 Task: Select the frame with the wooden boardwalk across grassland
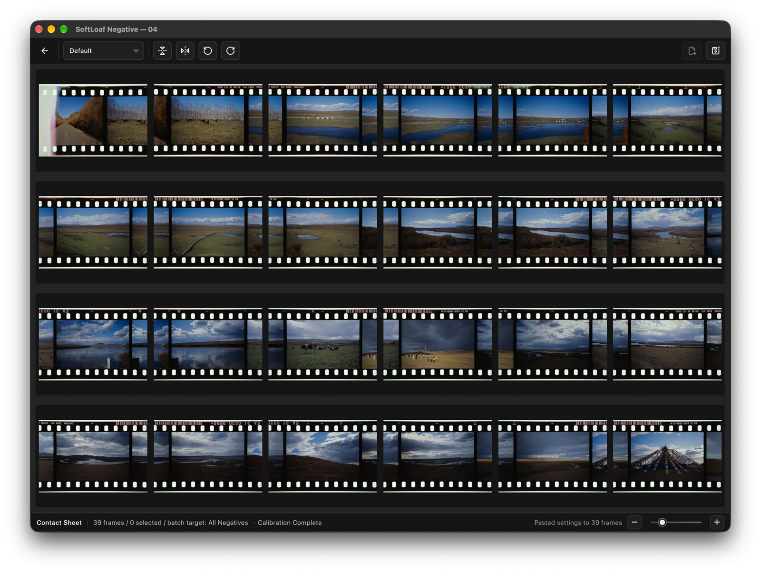(208, 232)
